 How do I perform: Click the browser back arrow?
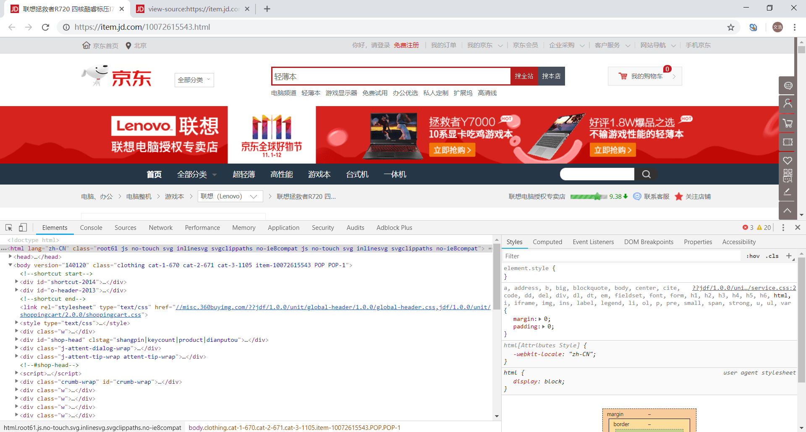click(12, 27)
